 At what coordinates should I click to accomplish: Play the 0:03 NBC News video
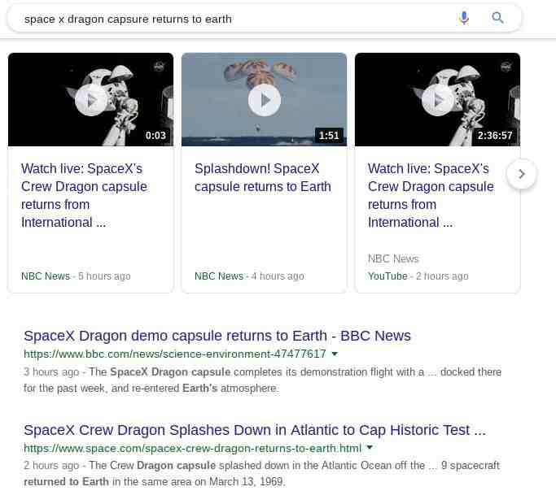(x=91, y=100)
